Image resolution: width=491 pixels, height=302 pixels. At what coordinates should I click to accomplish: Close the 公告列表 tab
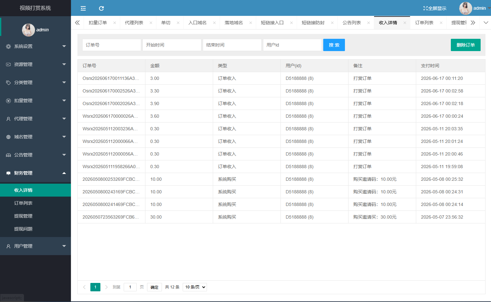[369, 23]
